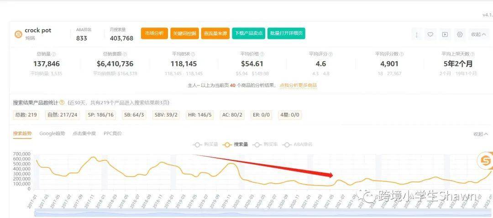The image size is (493, 218).
Task: Toggle the 搜索量 chart series
Action: 235,144
